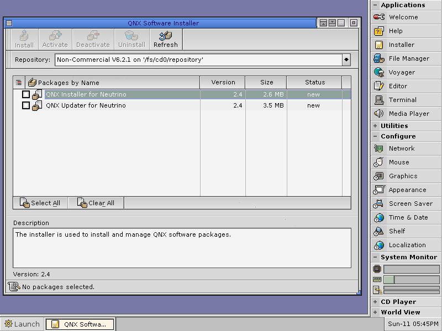Click the taskbar clock
The image size is (442, 331).
(x=413, y=324)
